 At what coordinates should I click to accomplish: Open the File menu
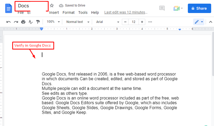tap(21, 13)
